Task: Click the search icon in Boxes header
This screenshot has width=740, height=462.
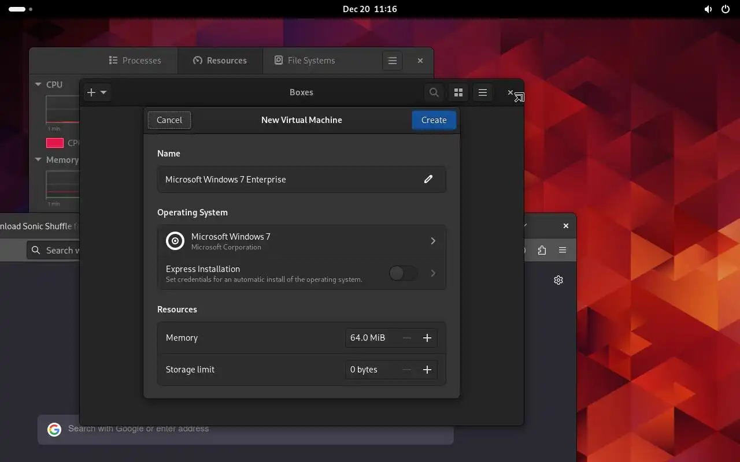Action: coord(434,92)
